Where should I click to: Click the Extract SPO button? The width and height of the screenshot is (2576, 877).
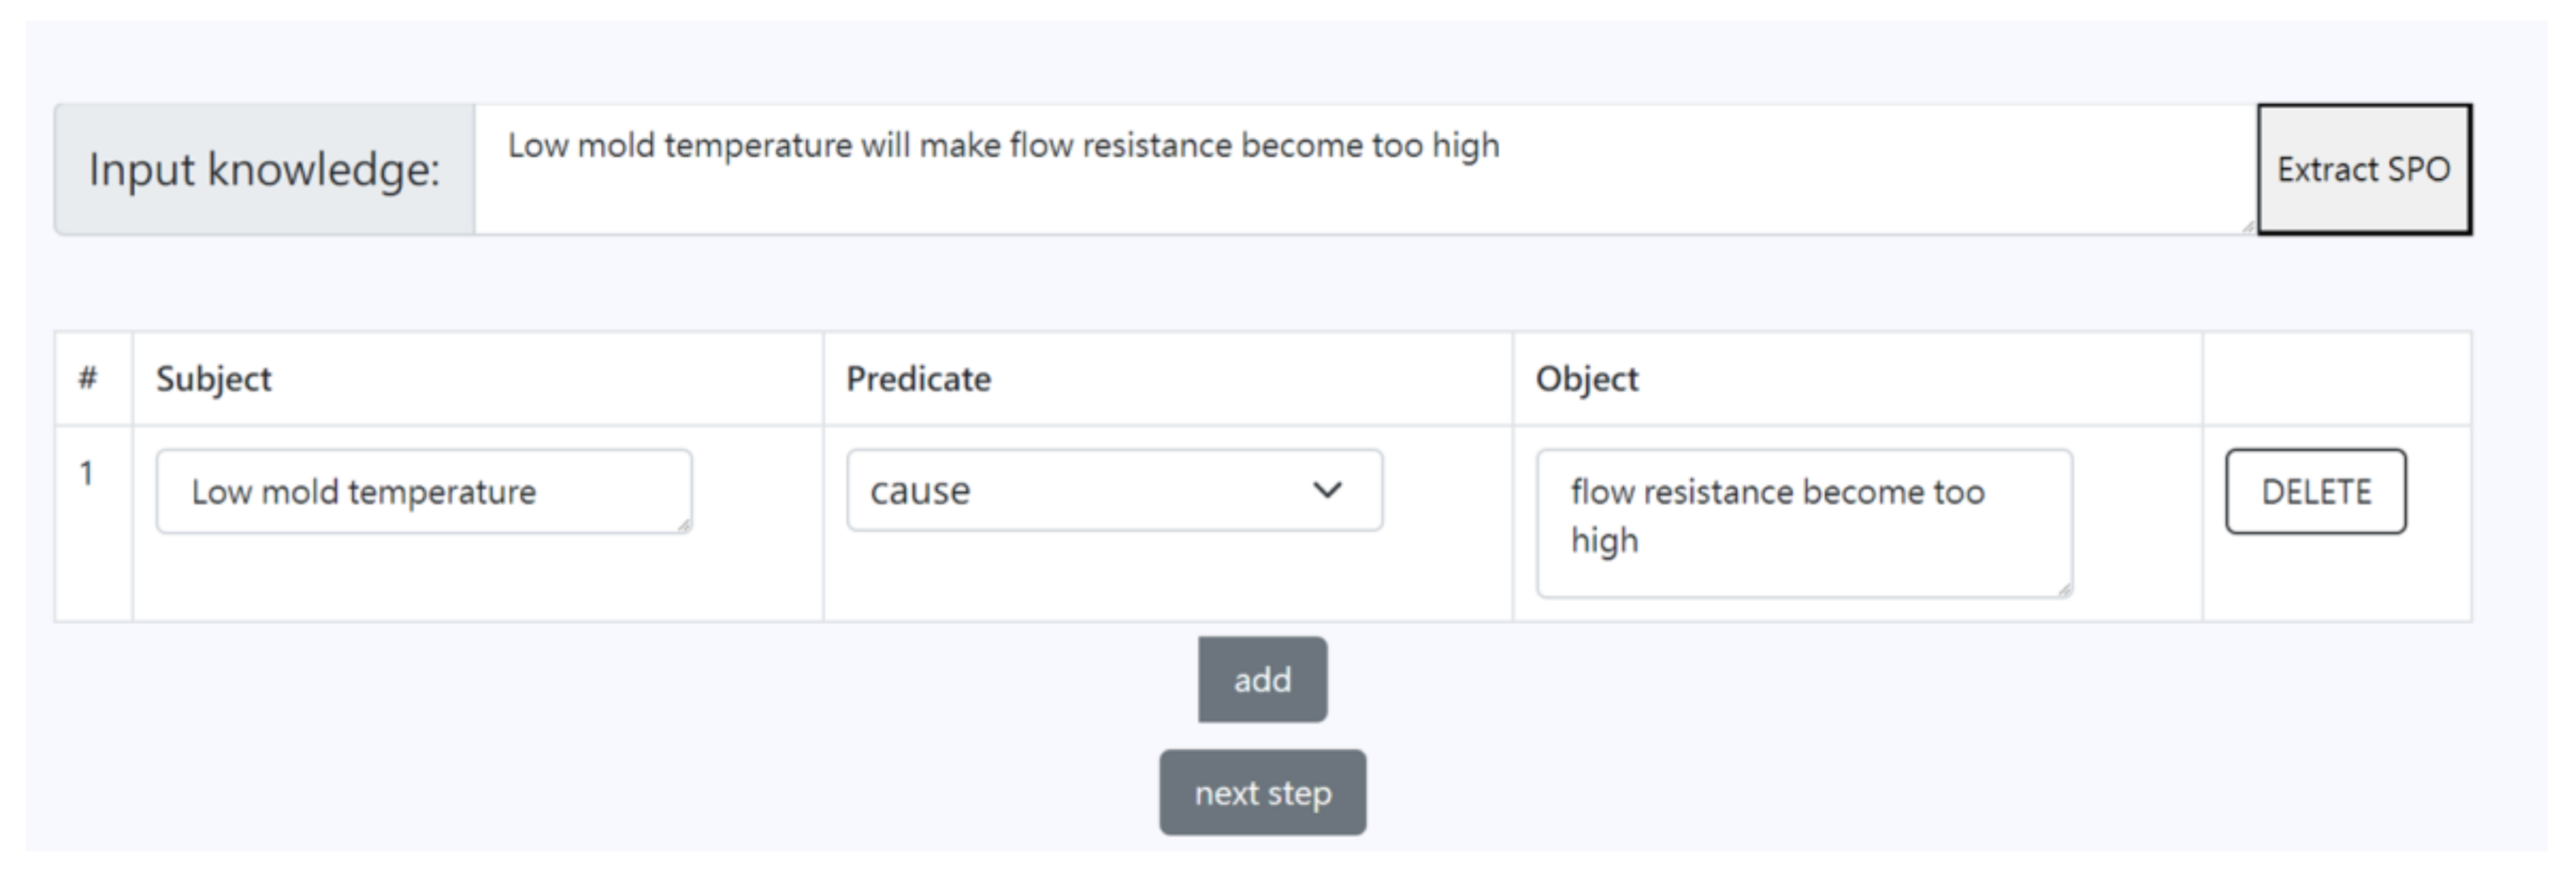pos(2363,170)
